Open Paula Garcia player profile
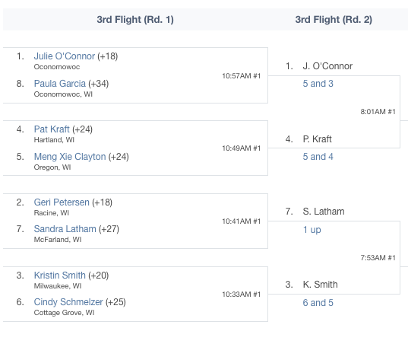The image size is (408, 344). [60, 84]
